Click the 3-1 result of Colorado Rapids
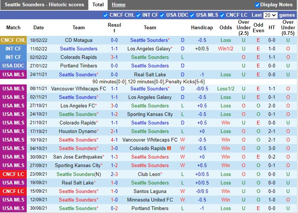Image resolution: width=298 pixels, height=213 pixels. [114, 57]
